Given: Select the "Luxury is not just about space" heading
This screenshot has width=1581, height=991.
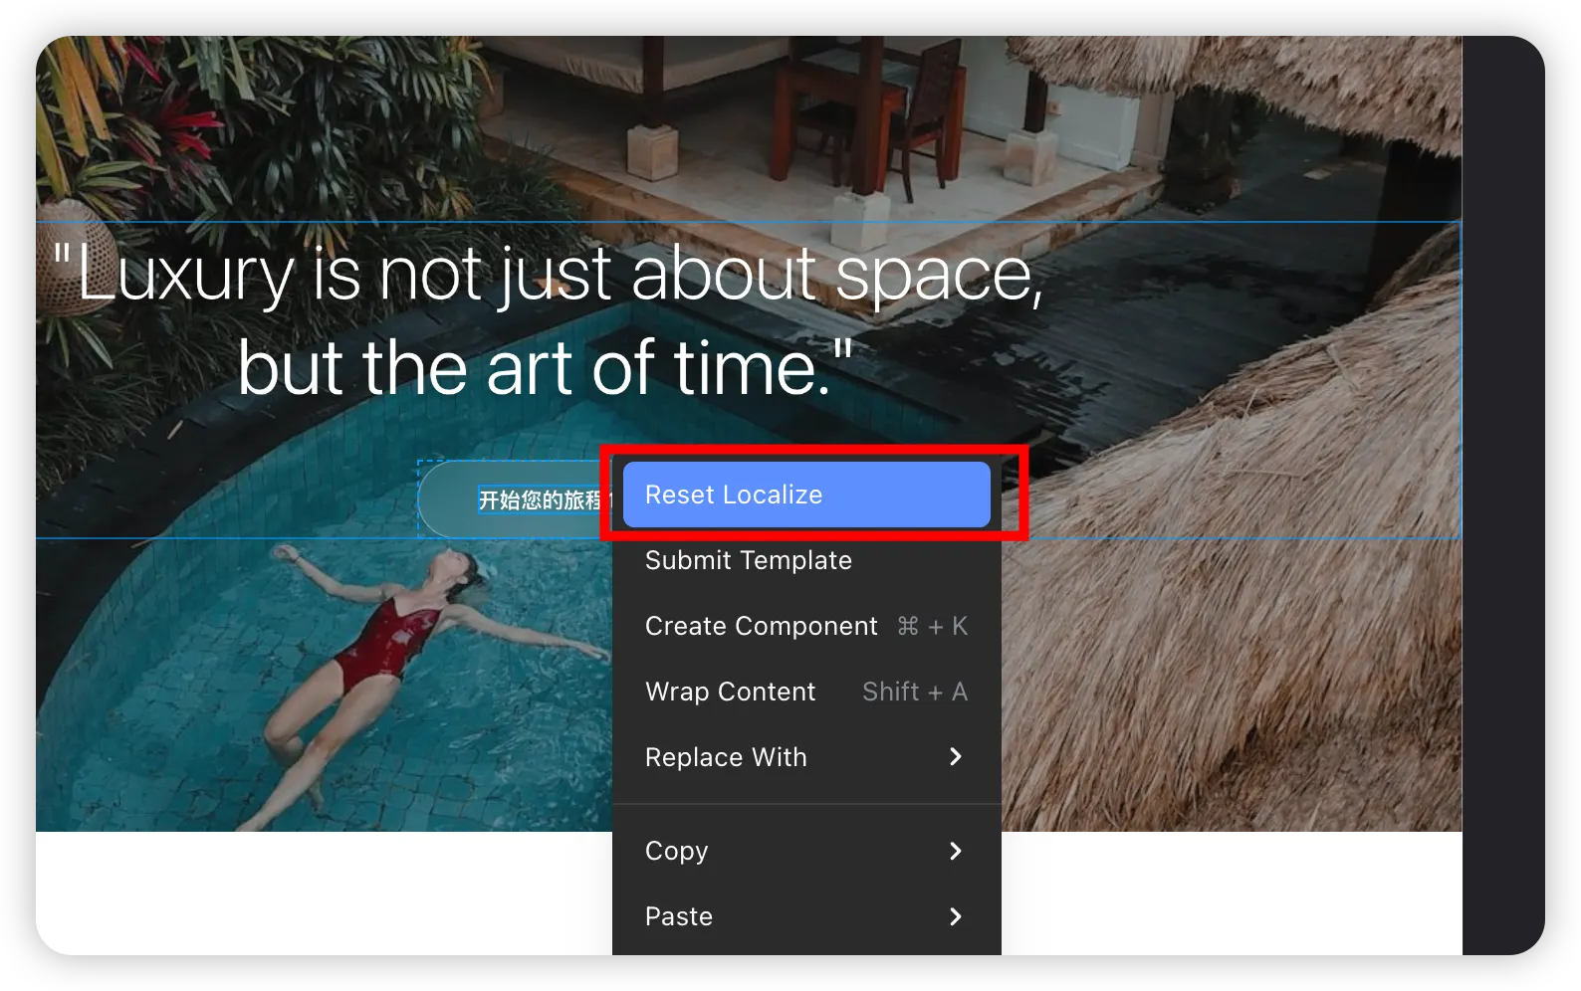Looking at the screenshot, I should point(547,274).
